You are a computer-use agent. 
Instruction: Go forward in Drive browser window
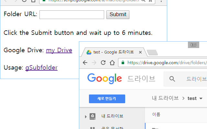click(x=94, y=63)
